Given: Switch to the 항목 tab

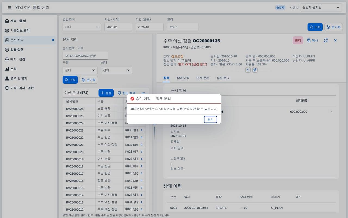Looking at the screenshot, I should click(166, 78).
